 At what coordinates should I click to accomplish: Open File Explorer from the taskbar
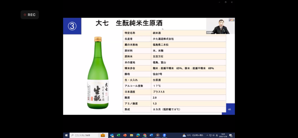(x=132, y=135)
